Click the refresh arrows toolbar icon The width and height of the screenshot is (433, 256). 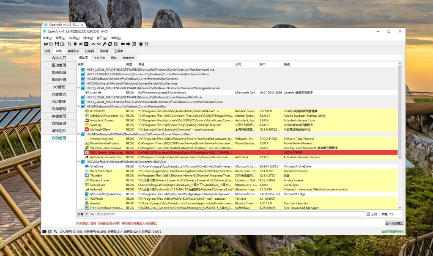coord(110,44)
